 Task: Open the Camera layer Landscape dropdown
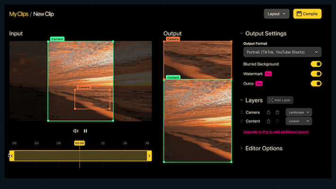coord(299,112)
